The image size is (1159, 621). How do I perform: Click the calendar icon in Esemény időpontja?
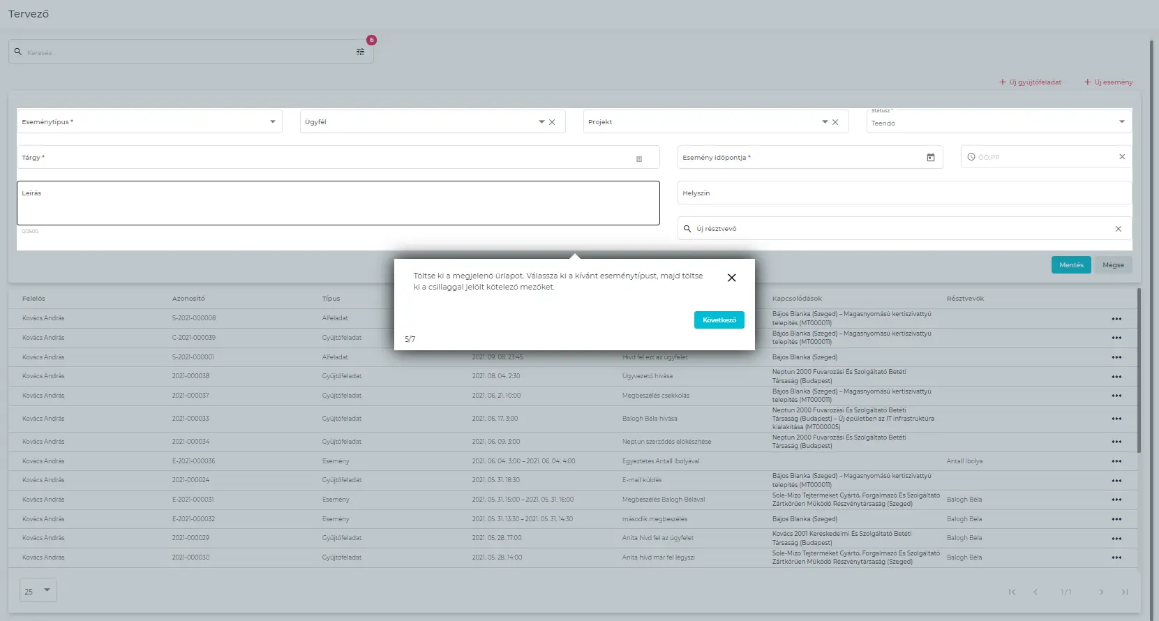tap(930, 158)
